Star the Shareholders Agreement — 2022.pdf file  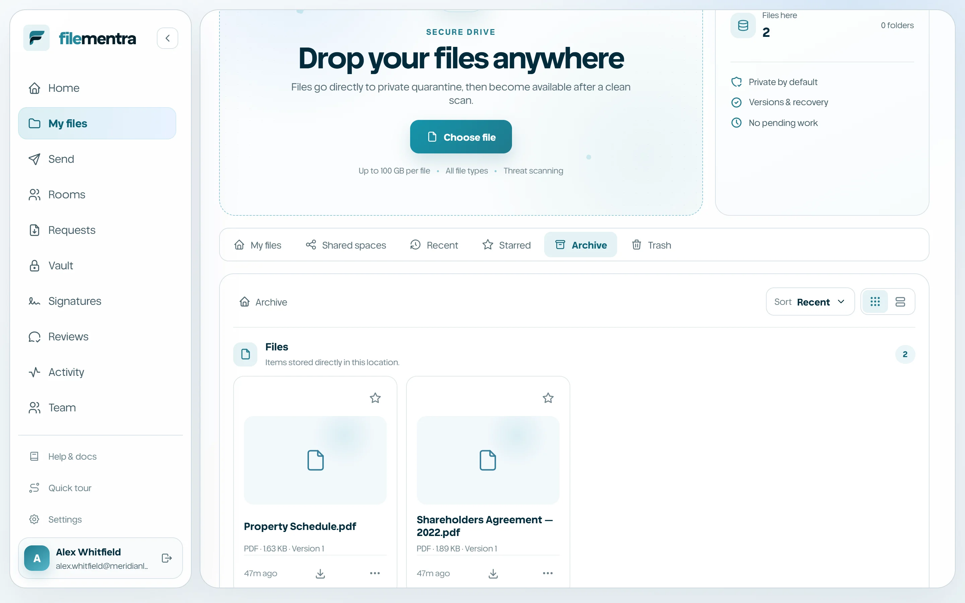pos(548,398)
